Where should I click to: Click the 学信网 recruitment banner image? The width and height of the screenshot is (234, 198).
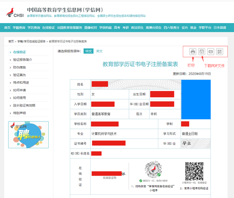(28, 134)
